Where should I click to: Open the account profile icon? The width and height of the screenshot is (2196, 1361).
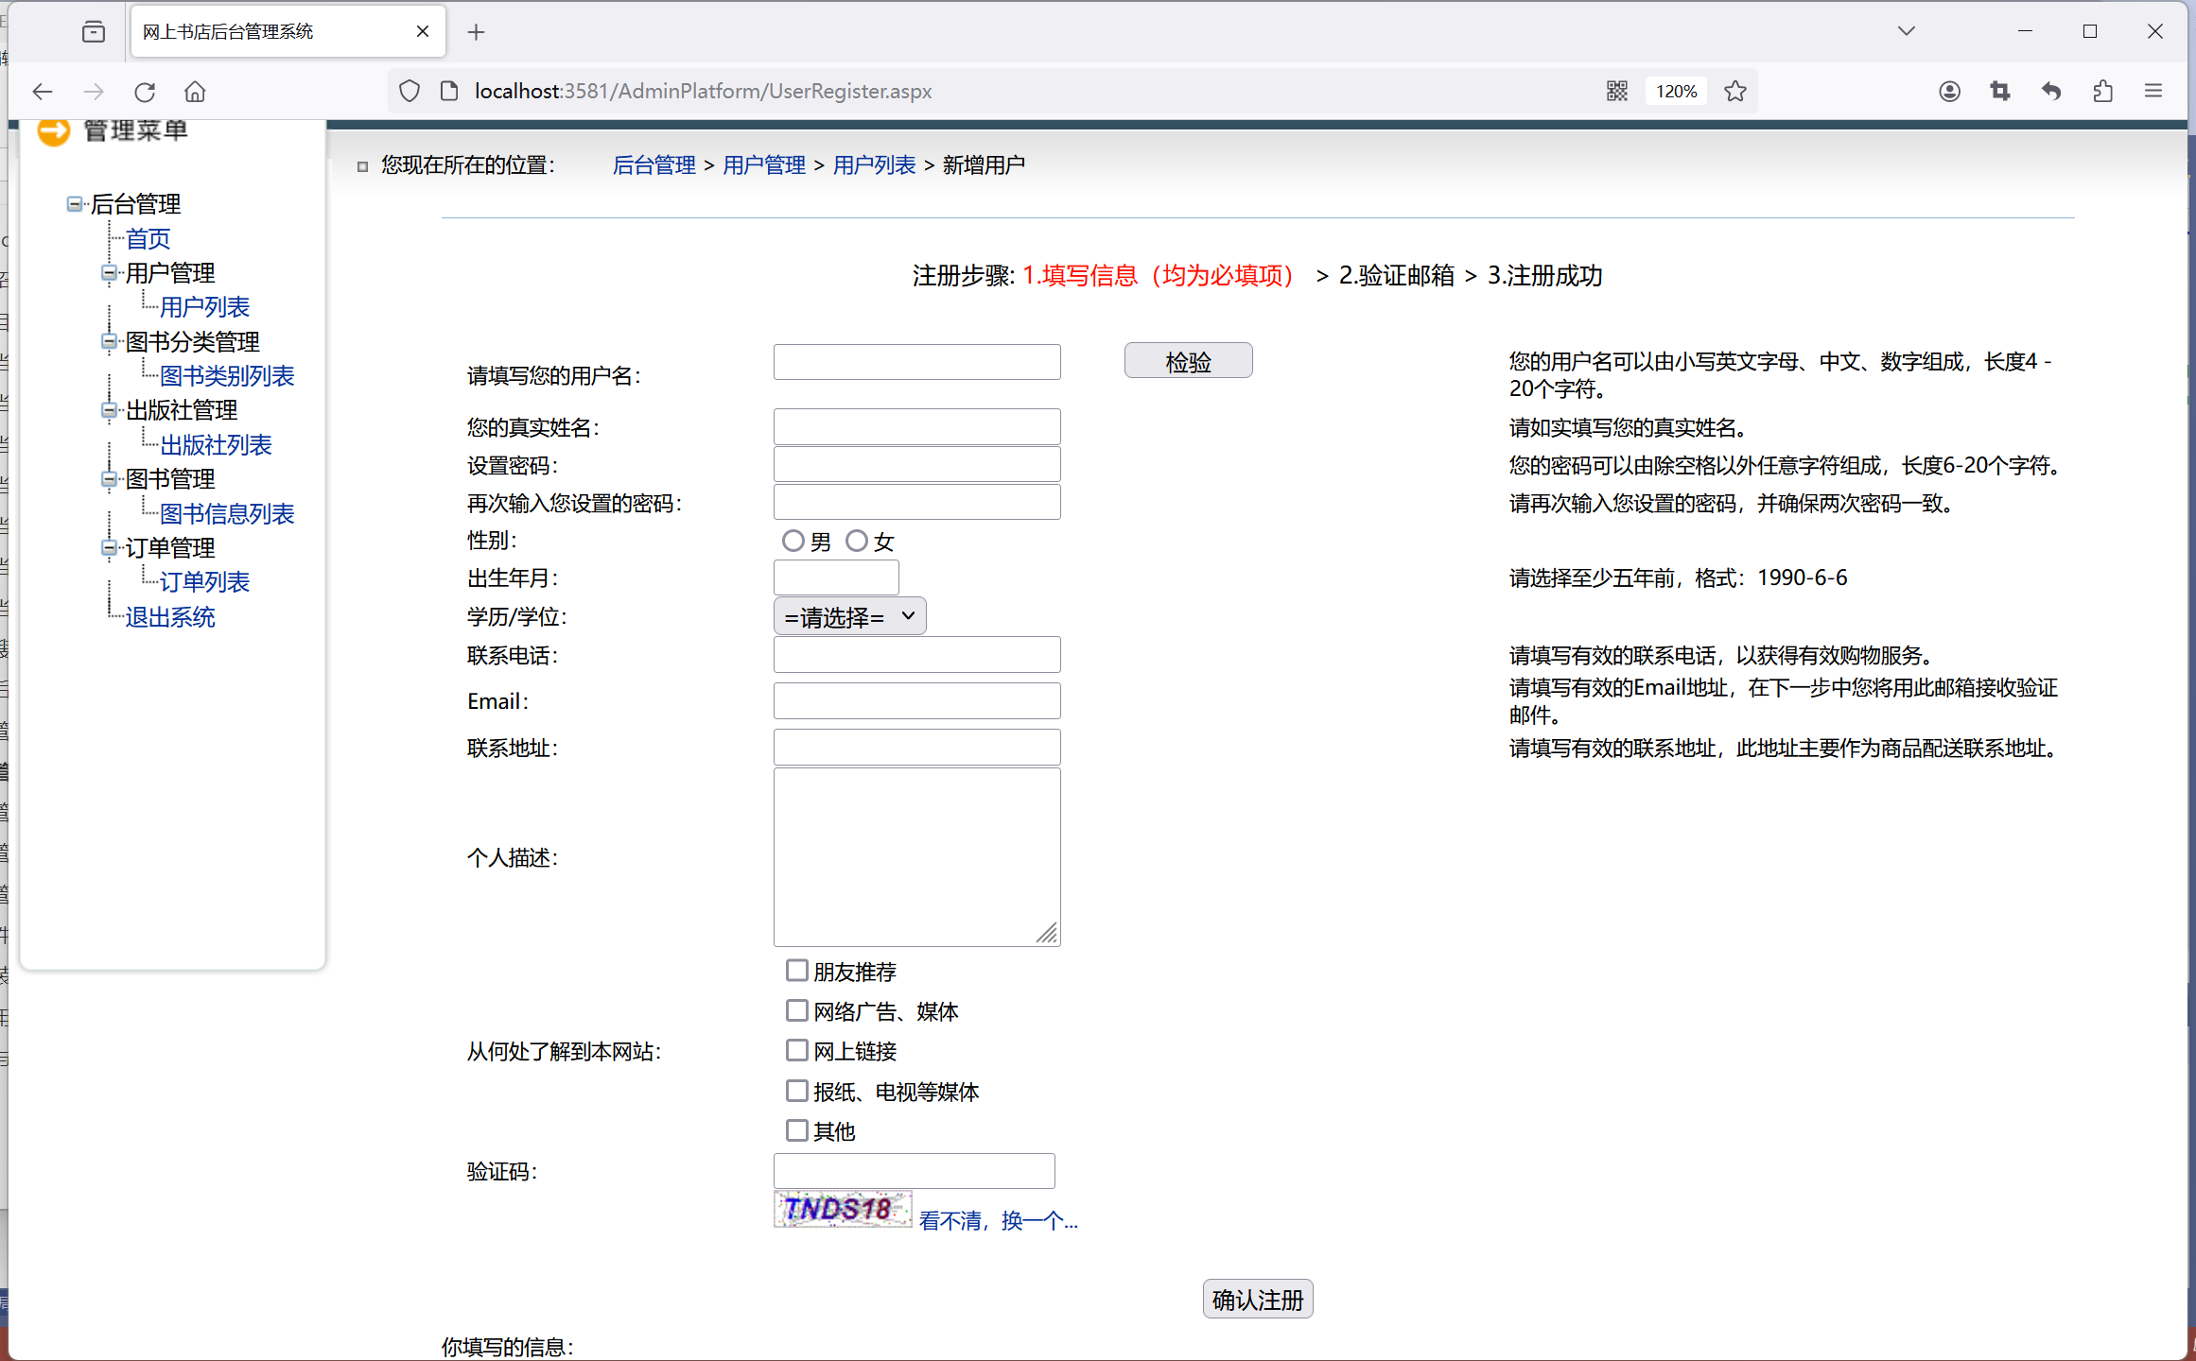click(1948, 91)
